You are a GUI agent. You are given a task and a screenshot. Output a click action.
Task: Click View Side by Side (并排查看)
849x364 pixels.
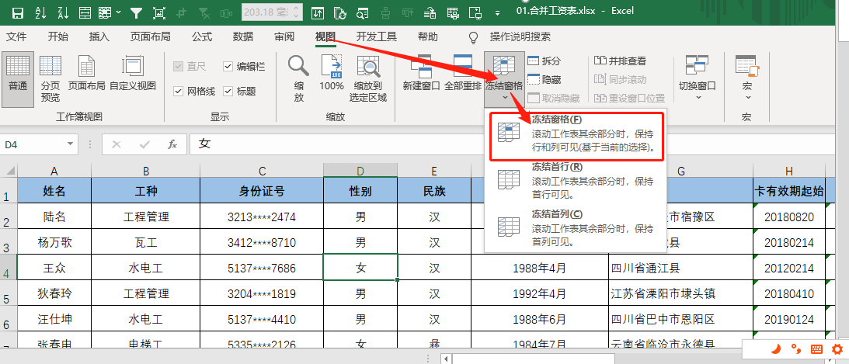coord(620,61)
